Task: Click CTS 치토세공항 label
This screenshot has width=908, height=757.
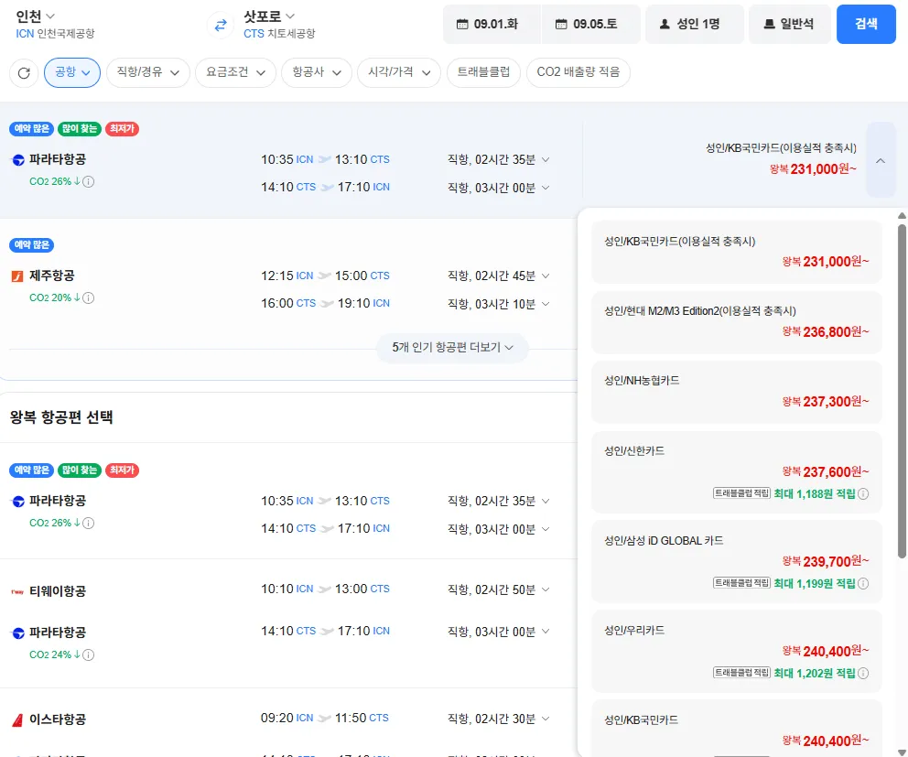Action: (x=279, y=34)
